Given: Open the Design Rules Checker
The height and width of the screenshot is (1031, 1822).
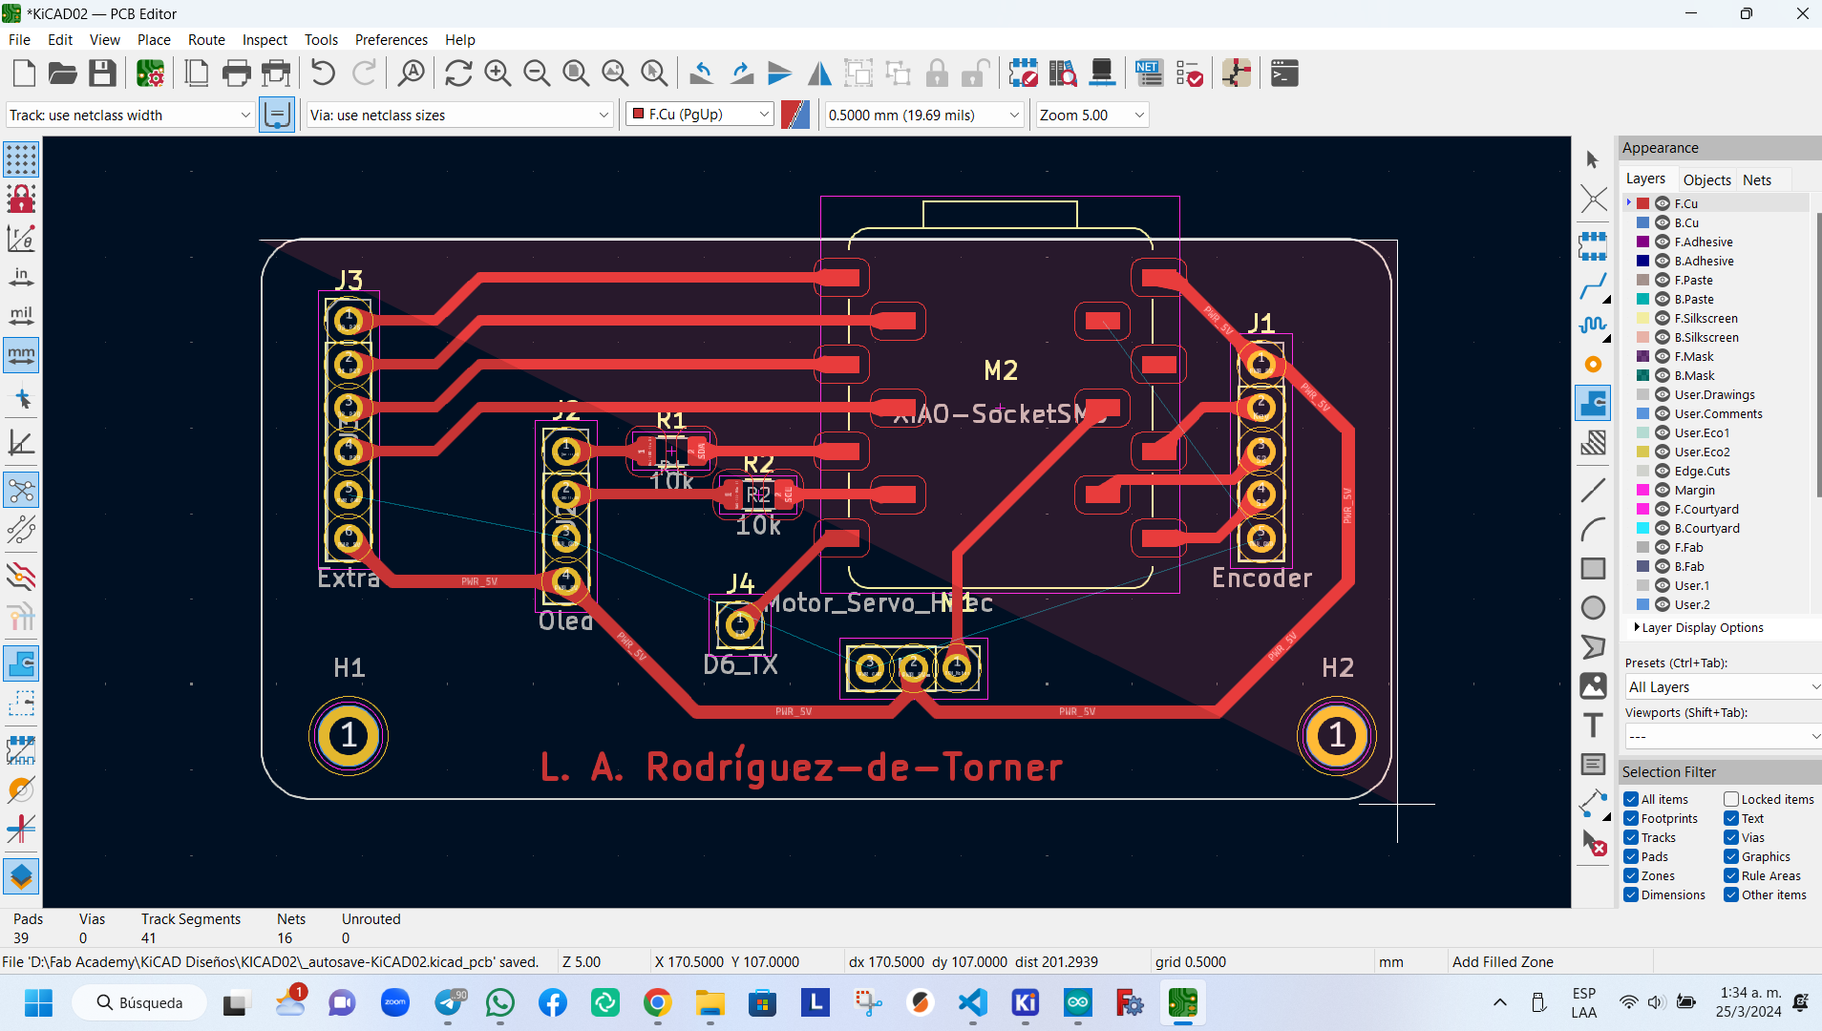Looking at the screenshot, I should pos(1189,74).
